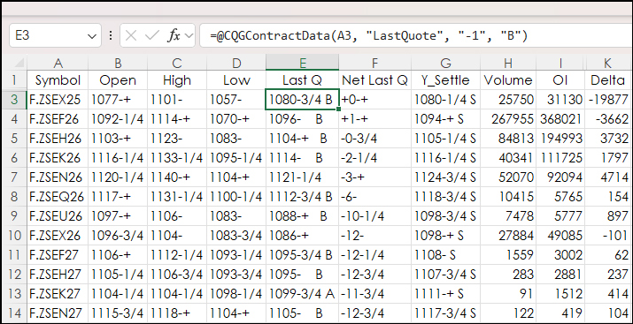The height and width of the screenshot is (324, 633).
Task: Select row 10 header
Action: 14,236
